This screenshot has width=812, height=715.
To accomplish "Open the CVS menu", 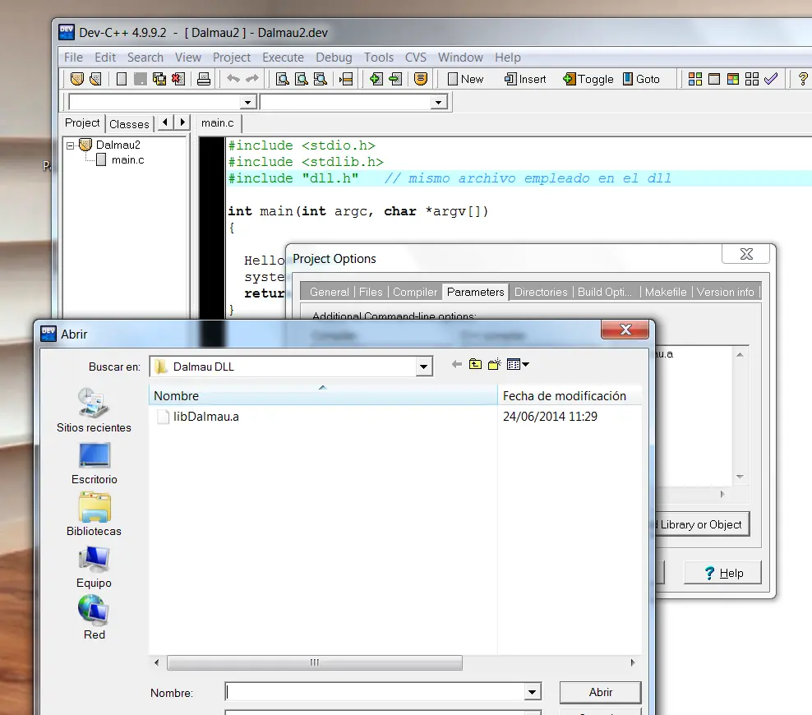I will click(x=416, y=57).
